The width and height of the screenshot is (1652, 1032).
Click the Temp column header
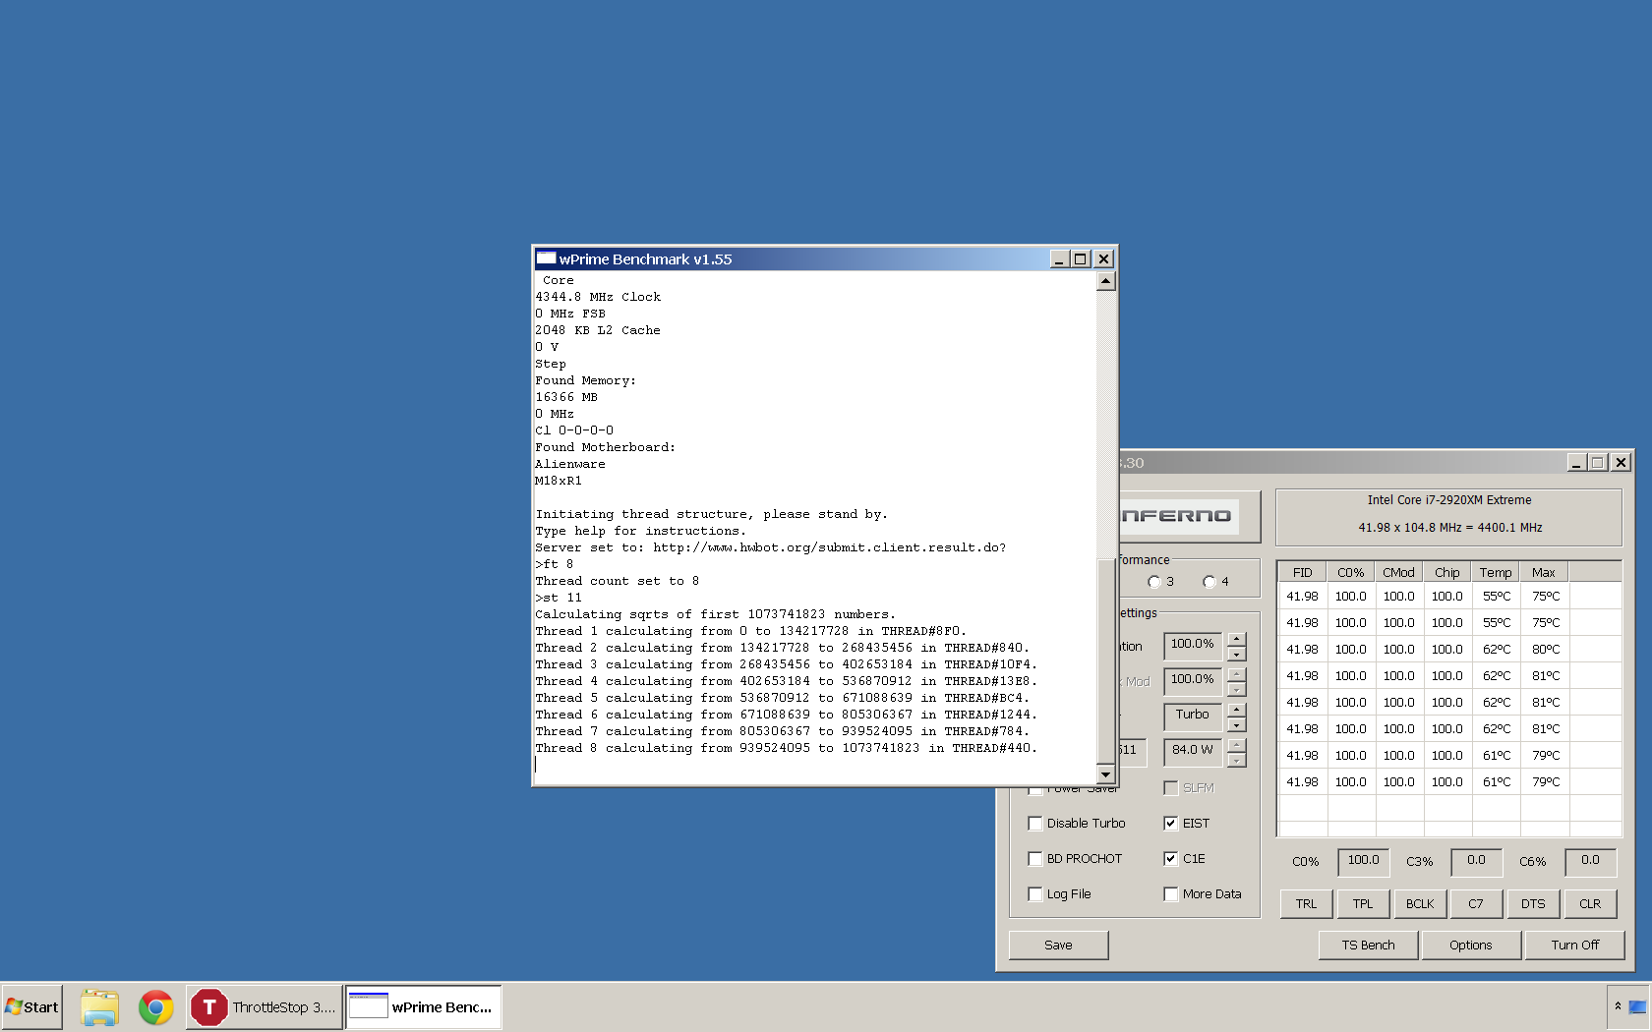(1496, 572)
